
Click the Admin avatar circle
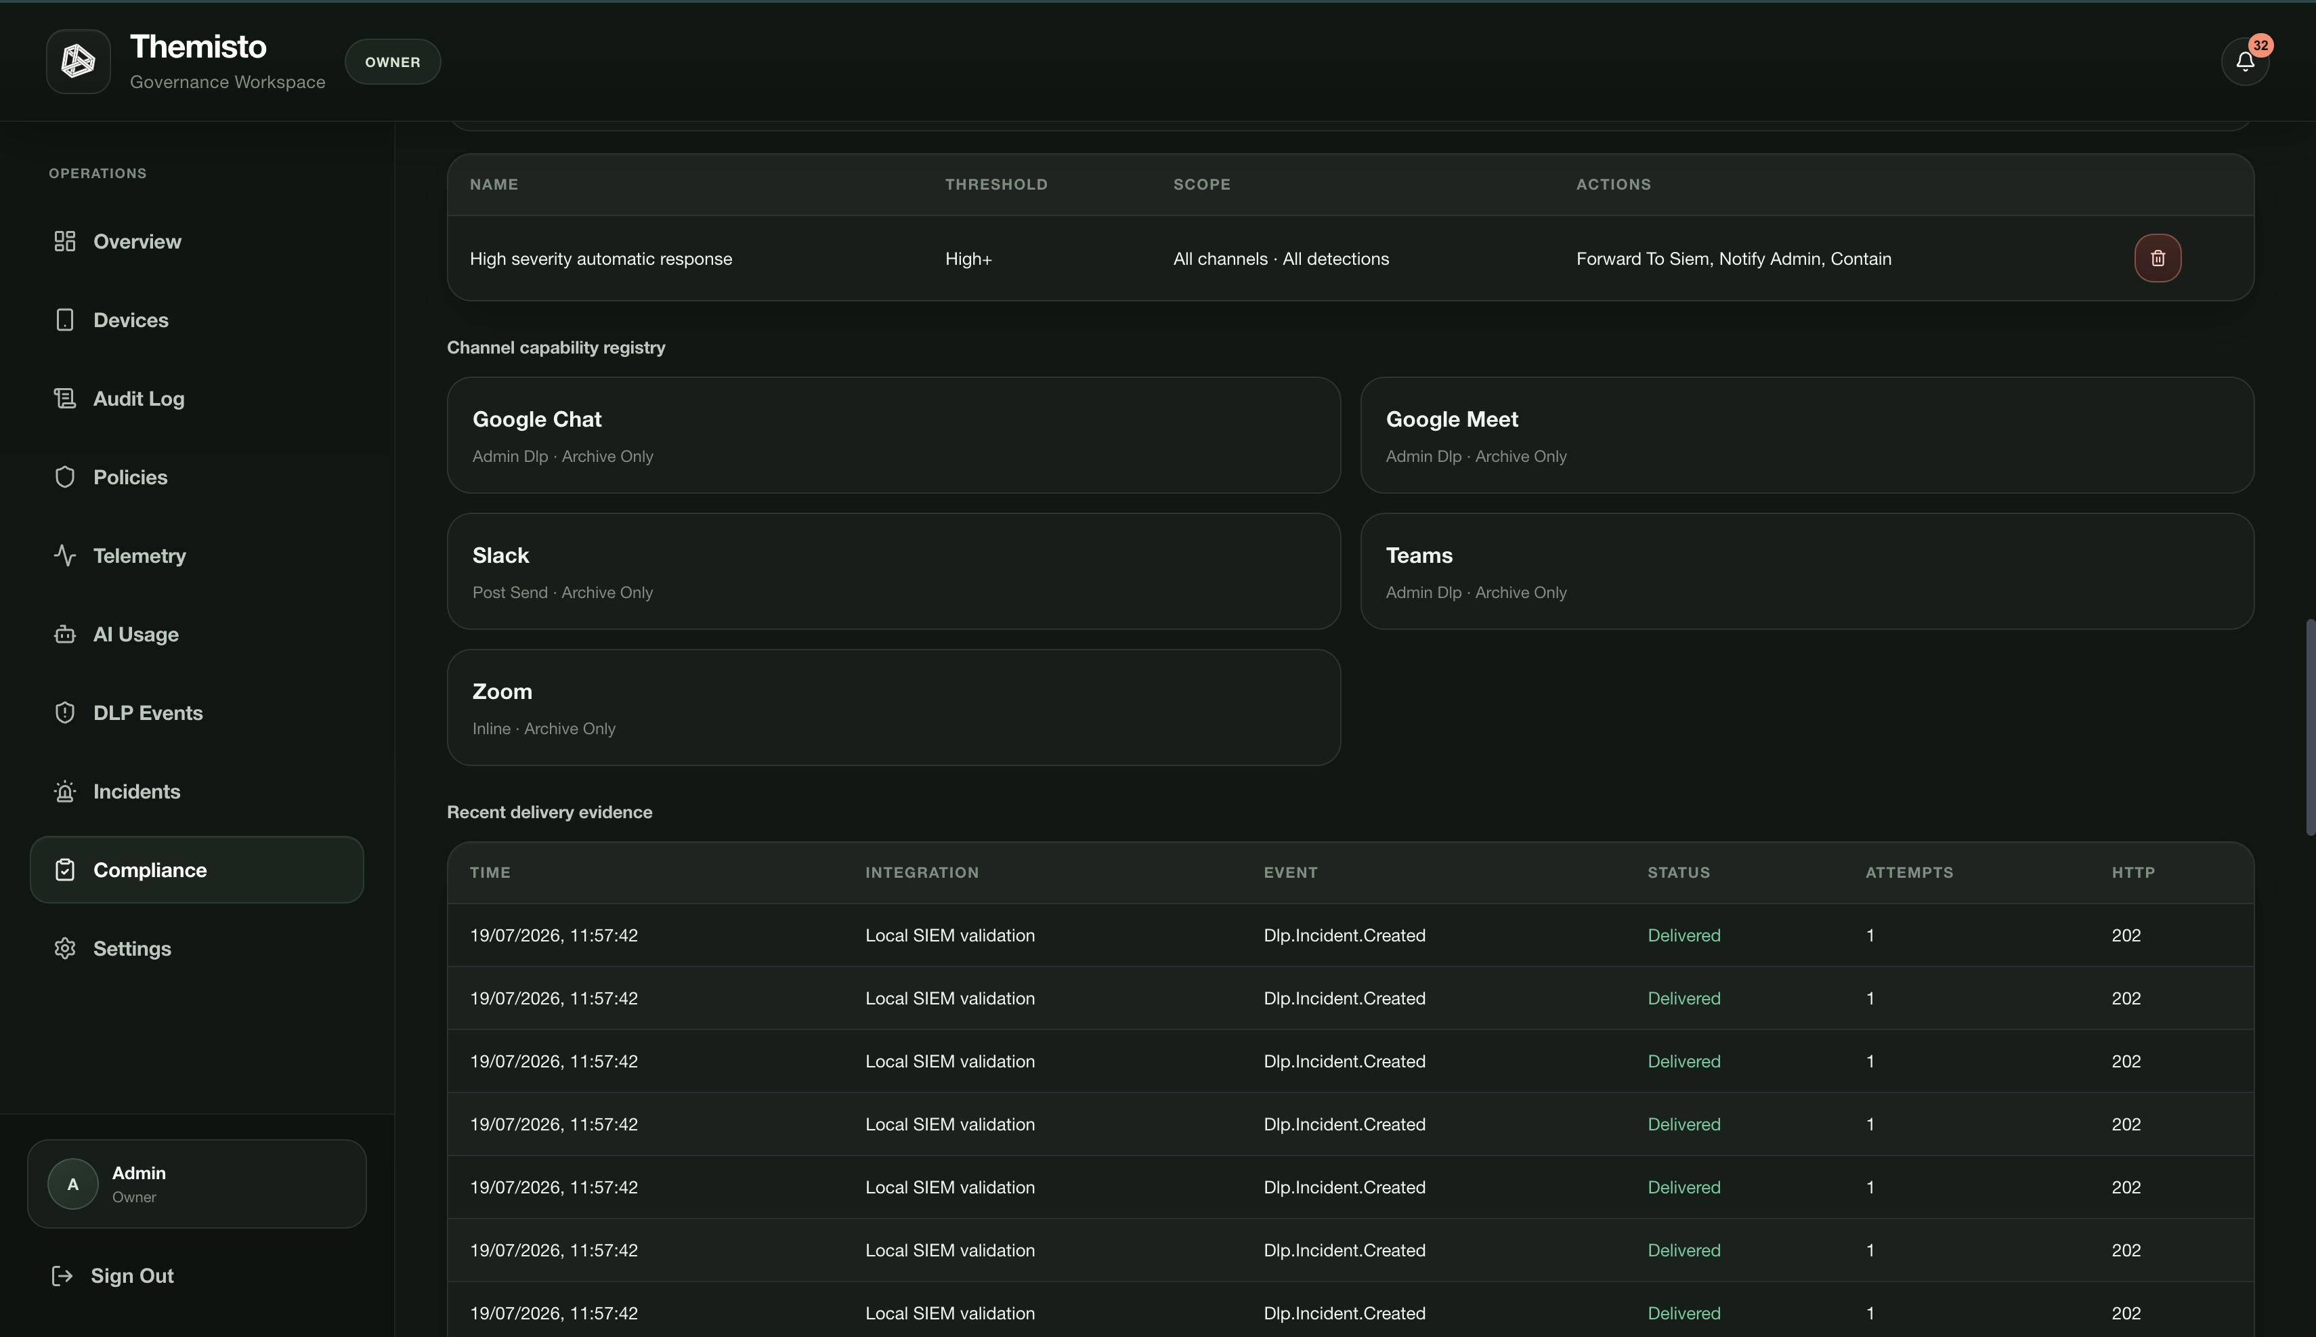(x=72, y=1184)
